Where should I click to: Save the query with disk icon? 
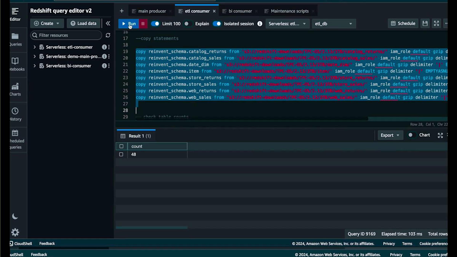pos(425,24)
